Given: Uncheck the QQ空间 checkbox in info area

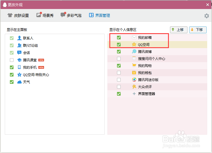Looking at the screenshot, I should pos(119,44).
